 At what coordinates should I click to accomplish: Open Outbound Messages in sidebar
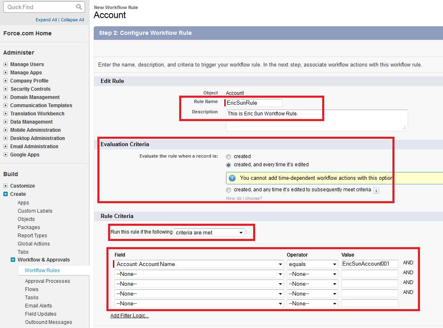(x=48, y=322)
